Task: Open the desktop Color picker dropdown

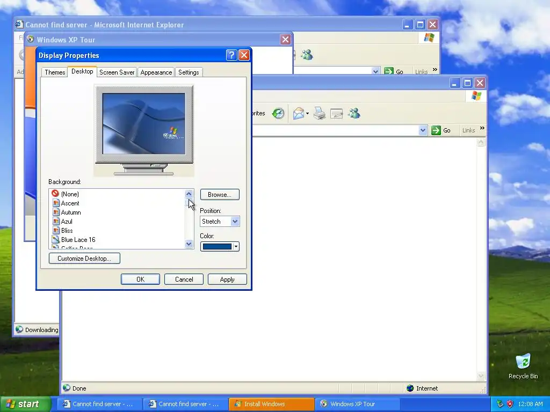Action: pos(236,247)
